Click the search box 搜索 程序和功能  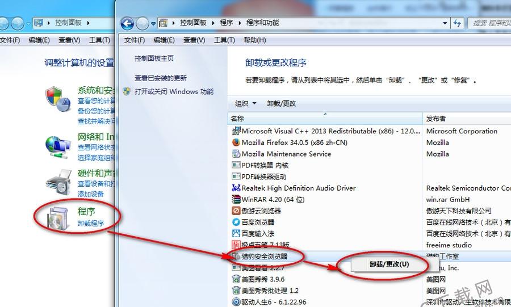coord(489,23)
